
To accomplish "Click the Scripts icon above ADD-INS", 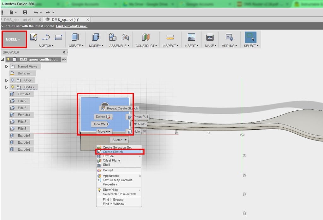I will pos(229,37).
